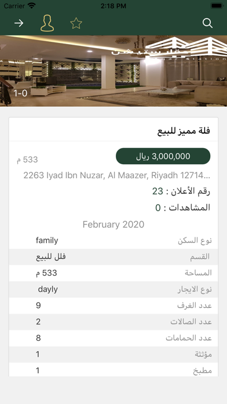
Task: Tap the 1-0 image counter
Action: point(20,93)
